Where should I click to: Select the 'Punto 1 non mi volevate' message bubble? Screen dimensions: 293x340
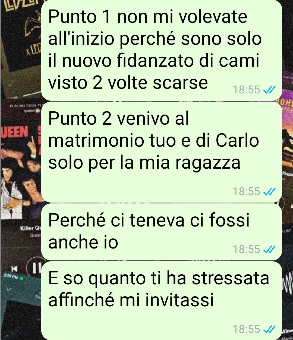click(162, 50)
